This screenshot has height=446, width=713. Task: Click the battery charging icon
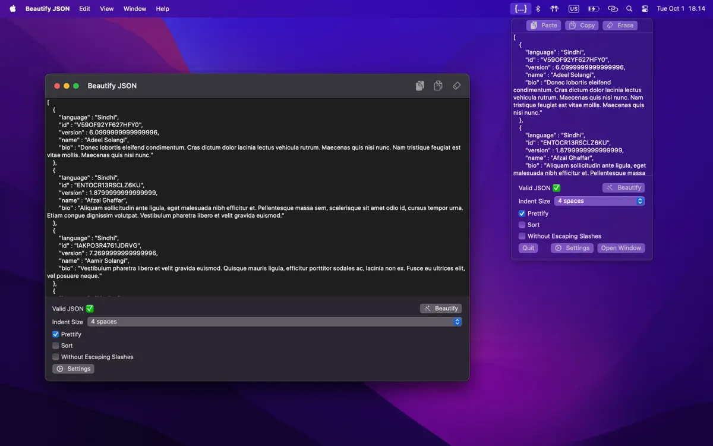pyautogui.click(x=593, y=9)
